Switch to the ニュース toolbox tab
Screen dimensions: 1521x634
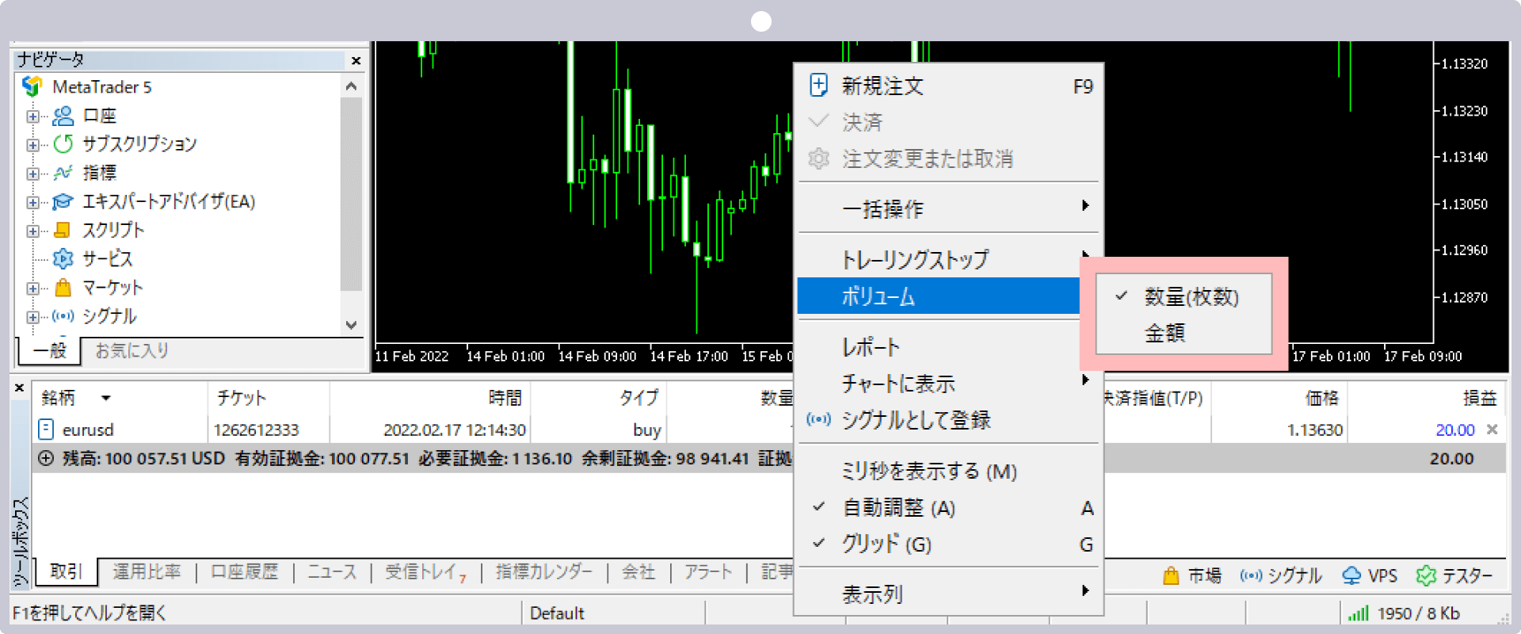click(x=331, y=571)
